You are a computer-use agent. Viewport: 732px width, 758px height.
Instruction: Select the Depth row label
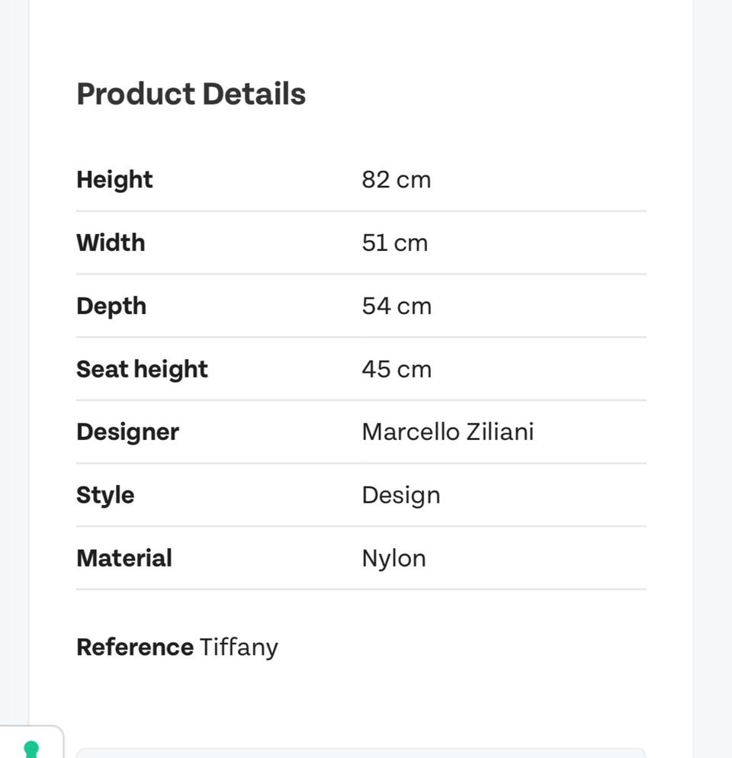point(111,306)
